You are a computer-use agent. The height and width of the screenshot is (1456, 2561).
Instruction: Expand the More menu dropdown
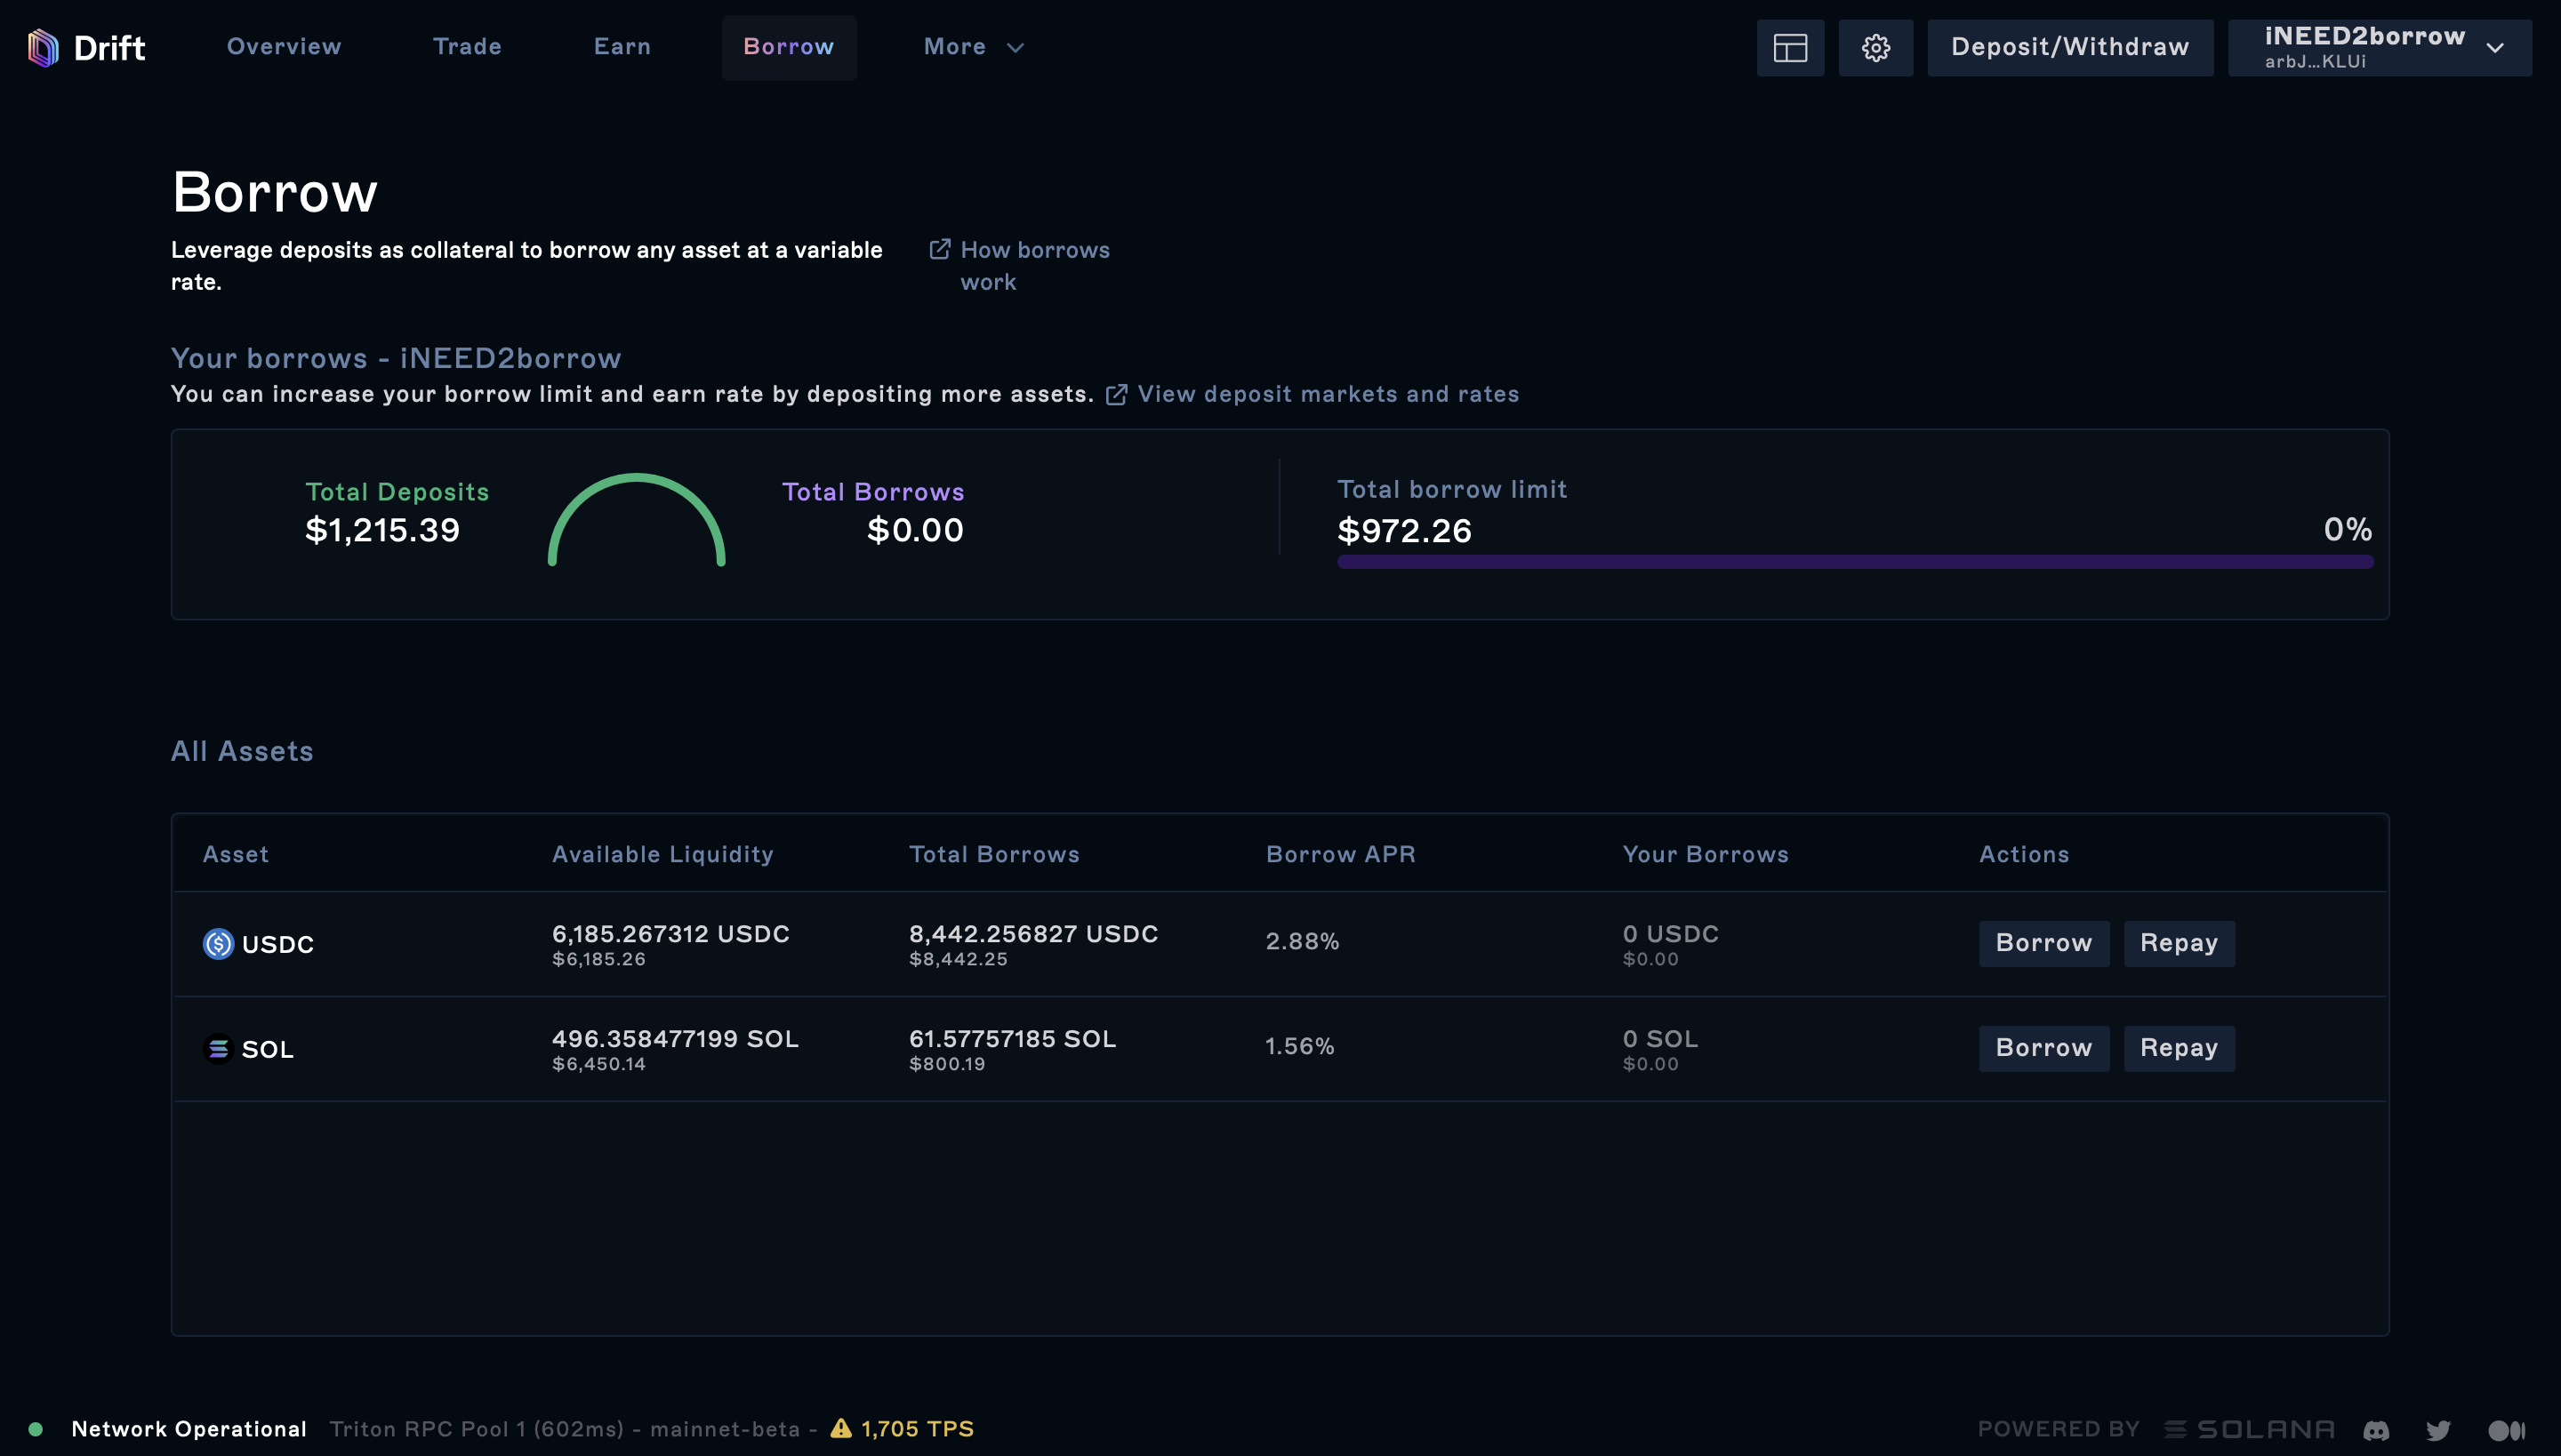(x=974, y=47)
